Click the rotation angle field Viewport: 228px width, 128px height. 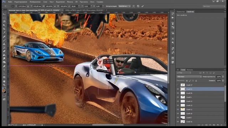click(x=74, y=6)
